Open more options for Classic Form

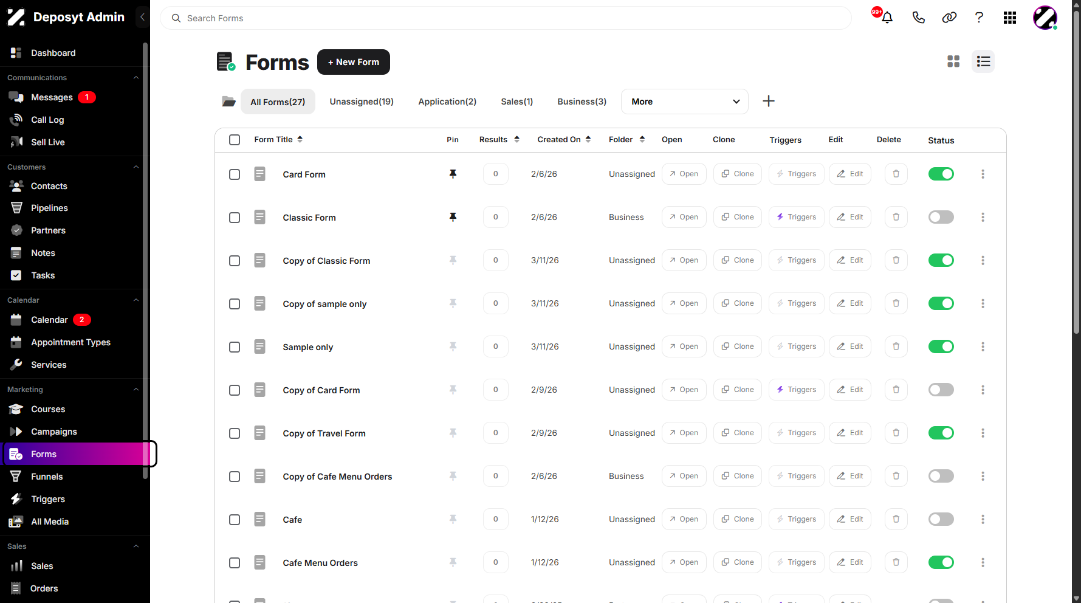click(x=983, y=217)
